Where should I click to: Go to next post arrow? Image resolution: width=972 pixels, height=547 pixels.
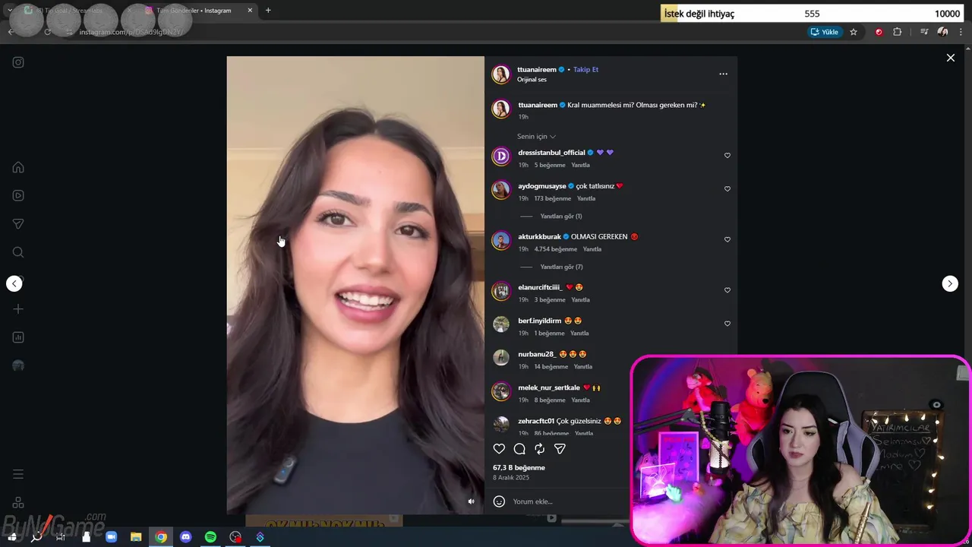[950, 283]
